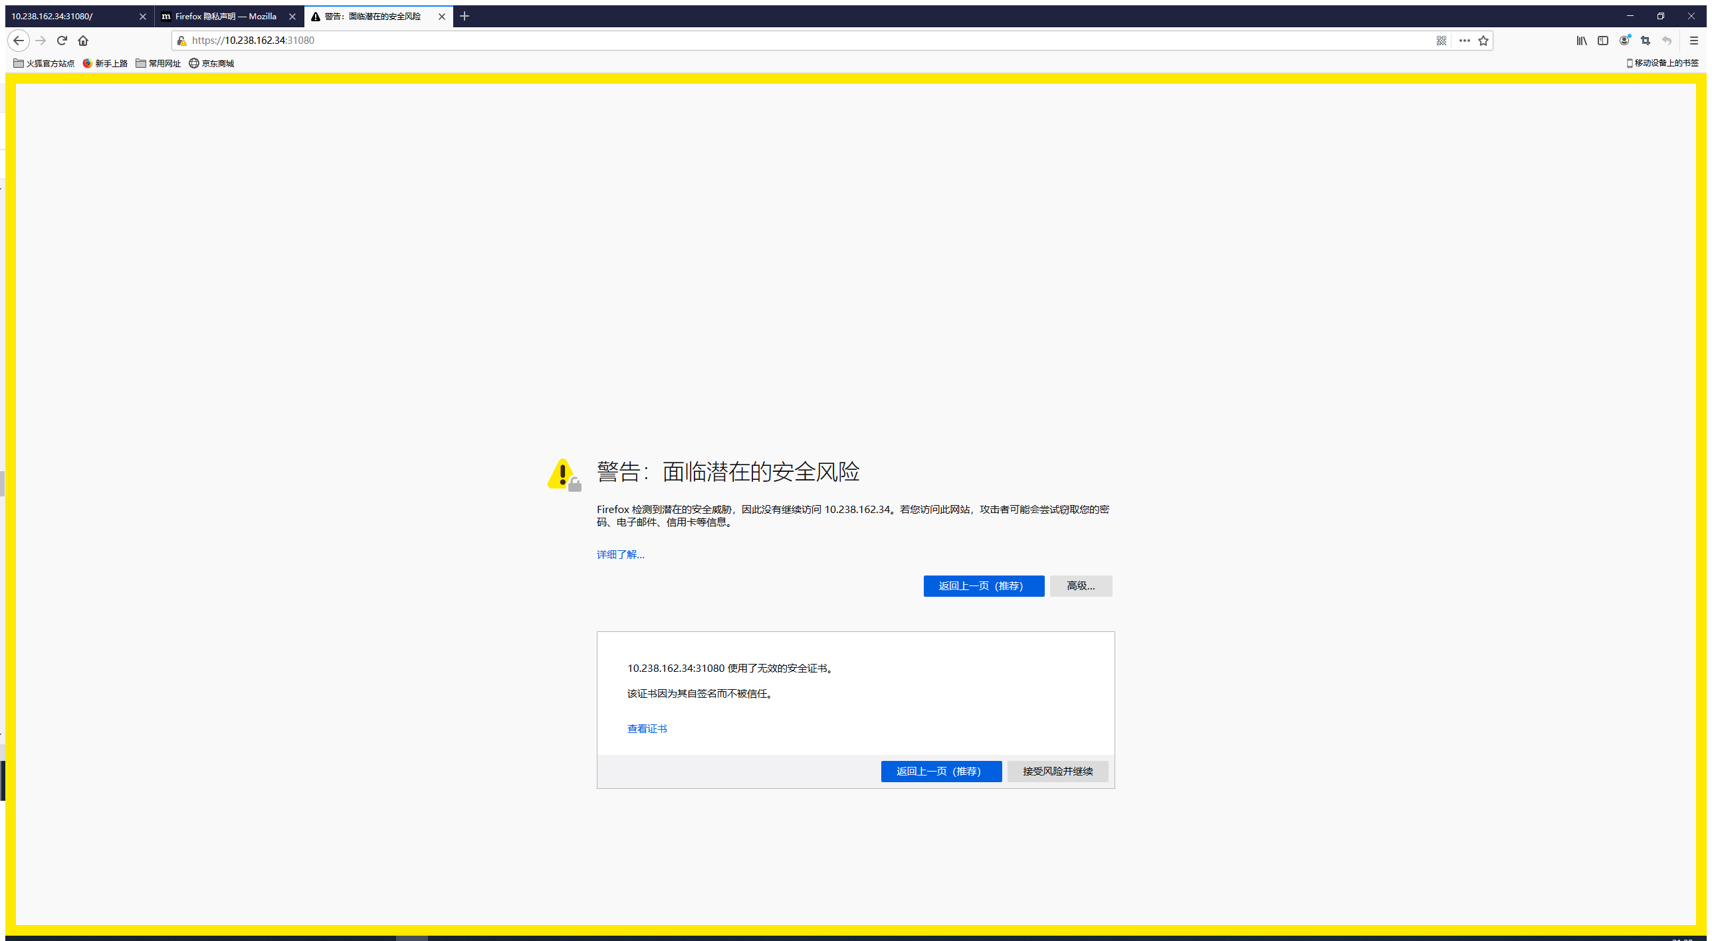This screenshot has height=941, width=1712.
Task: Open the Library toolbar icon
Action: pyautogui.click(x=1582, y=41)
